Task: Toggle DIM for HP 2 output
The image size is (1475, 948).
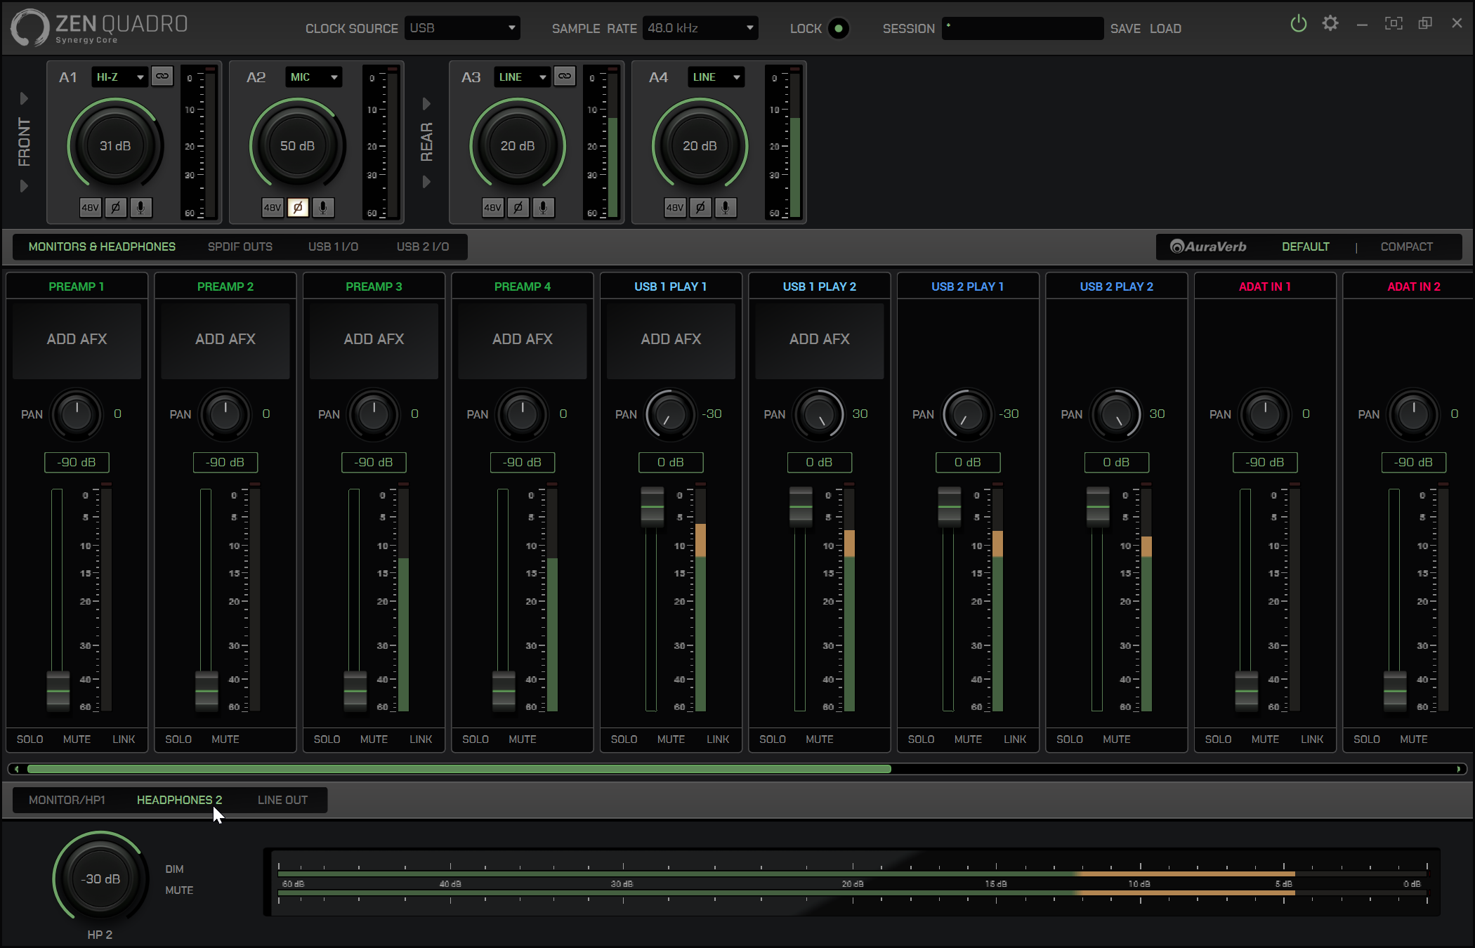Action: [174, 869]
